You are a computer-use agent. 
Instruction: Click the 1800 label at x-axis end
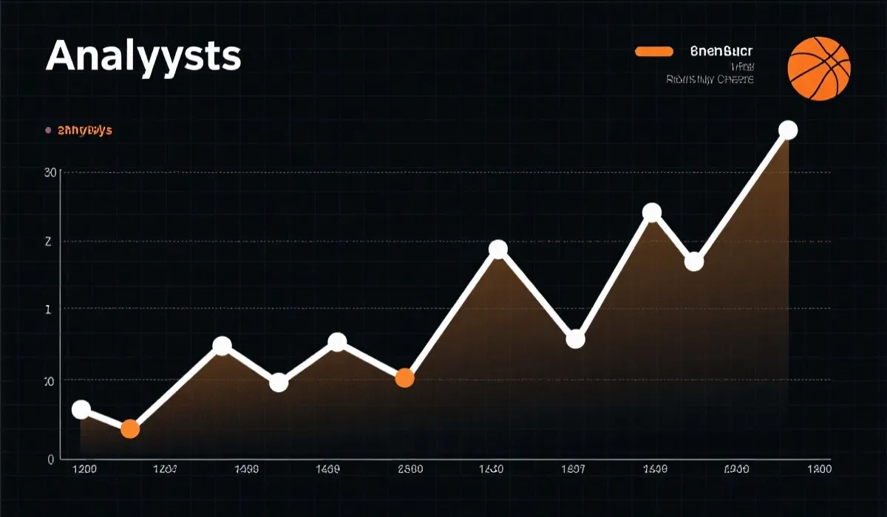[x=818, y=469]
